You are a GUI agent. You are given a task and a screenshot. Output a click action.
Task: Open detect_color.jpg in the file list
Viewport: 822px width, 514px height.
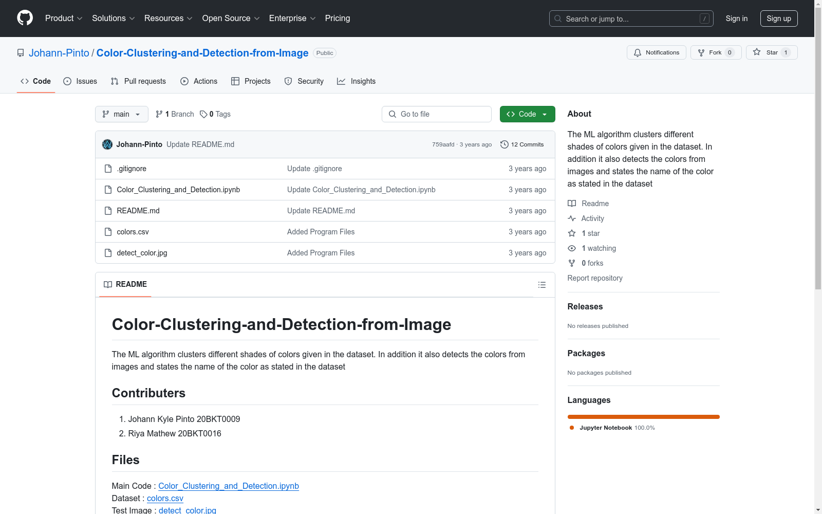142,253
